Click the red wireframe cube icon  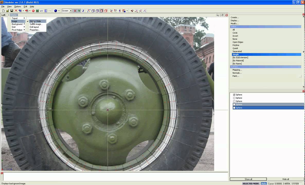(x=106, y=11)
